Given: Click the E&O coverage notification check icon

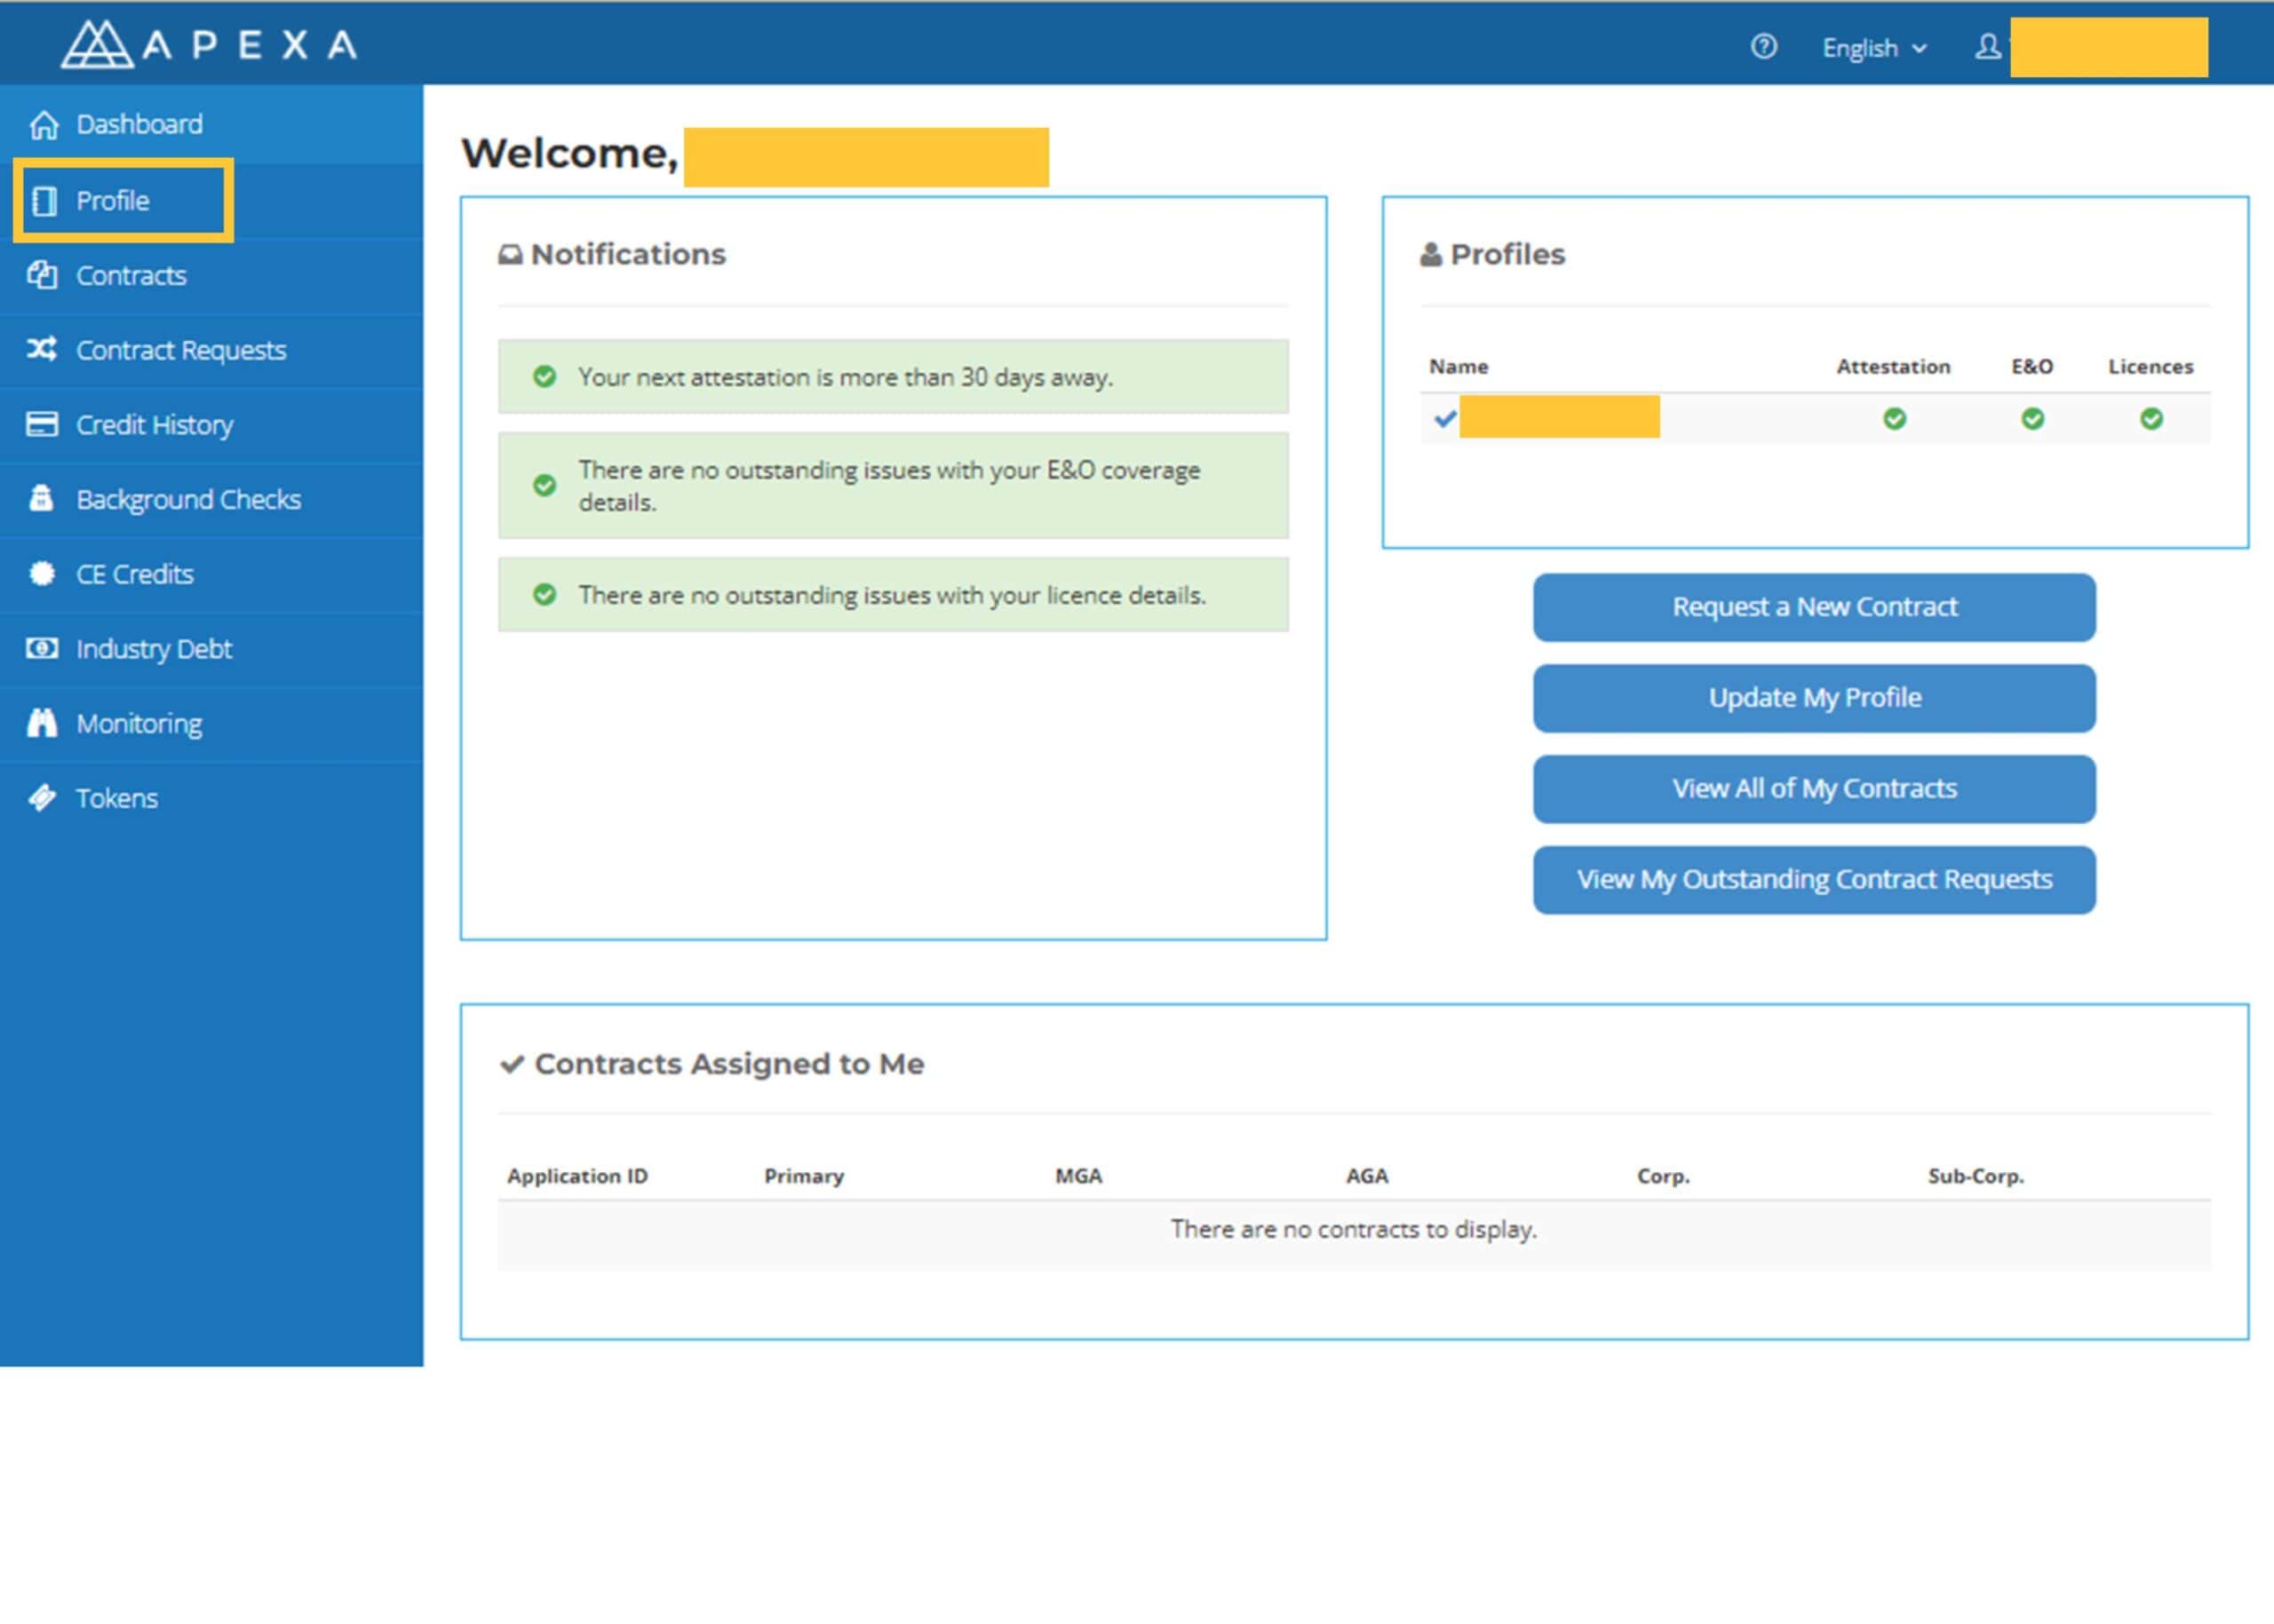Looking at the screenshot, I should 545,486.
